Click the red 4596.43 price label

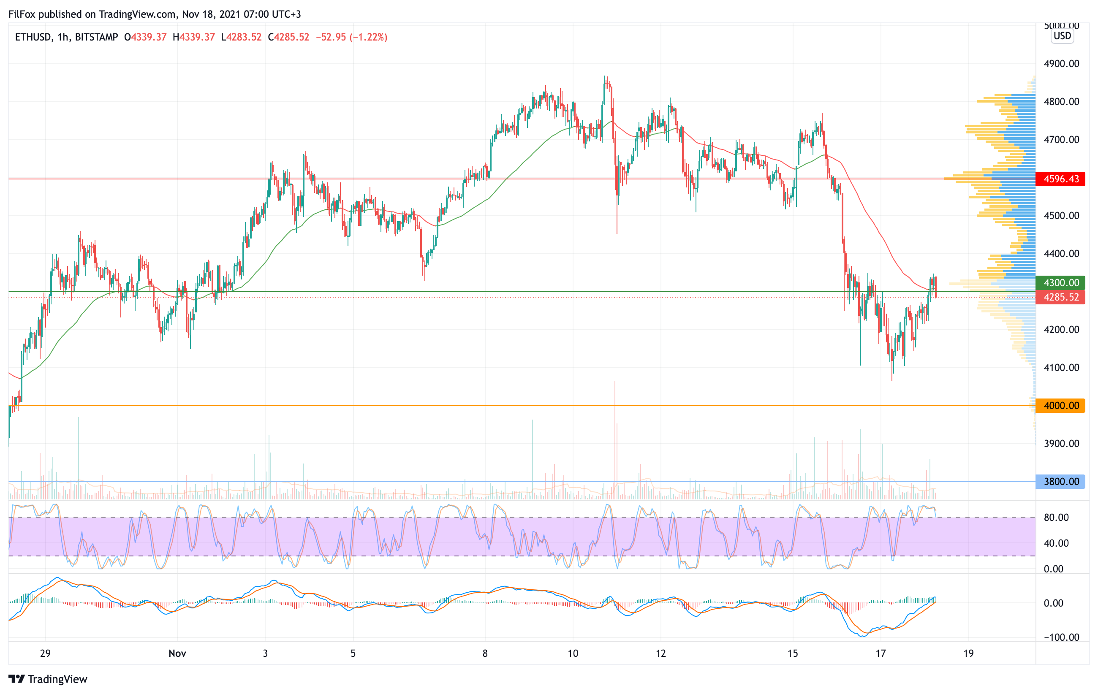pos(1060,179)
